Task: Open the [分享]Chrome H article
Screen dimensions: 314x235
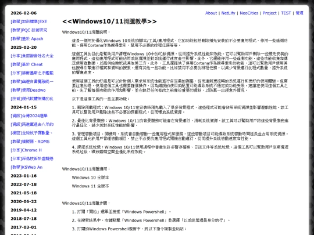Action: (26, 150)
